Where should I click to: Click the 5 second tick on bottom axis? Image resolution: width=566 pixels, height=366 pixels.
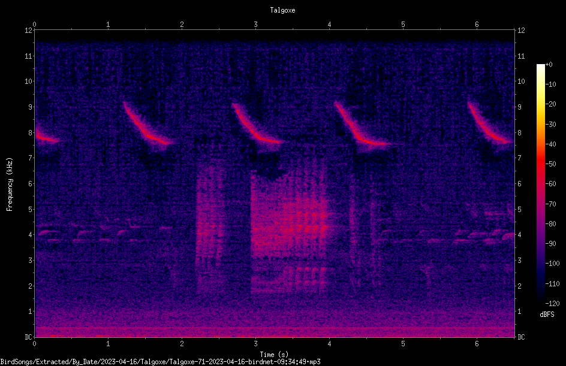click(403, 344)
